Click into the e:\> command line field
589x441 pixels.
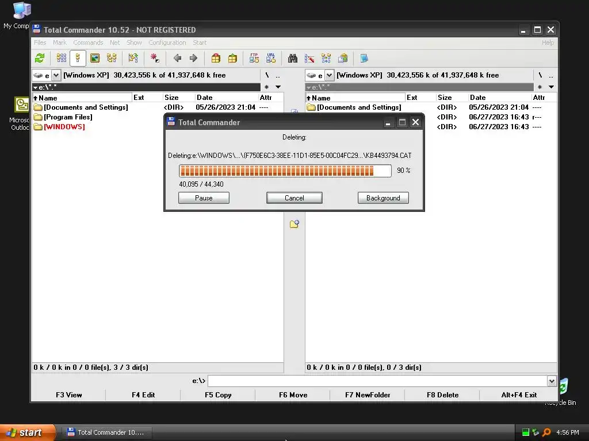377,381
